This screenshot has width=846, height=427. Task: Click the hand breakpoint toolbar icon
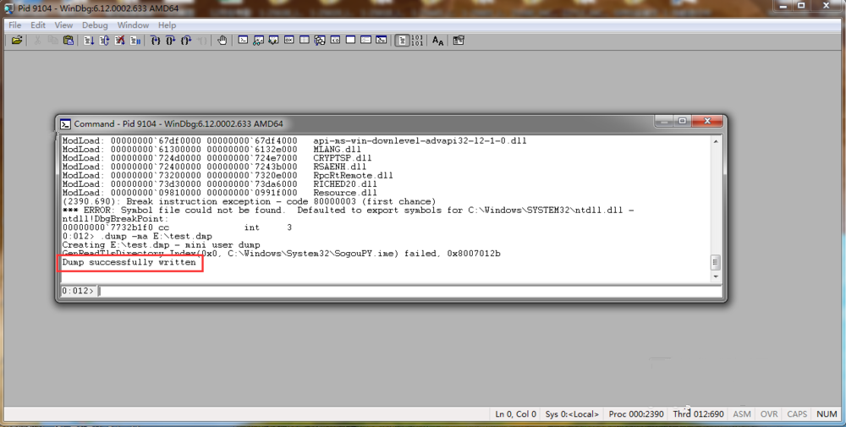coord(222,41)
